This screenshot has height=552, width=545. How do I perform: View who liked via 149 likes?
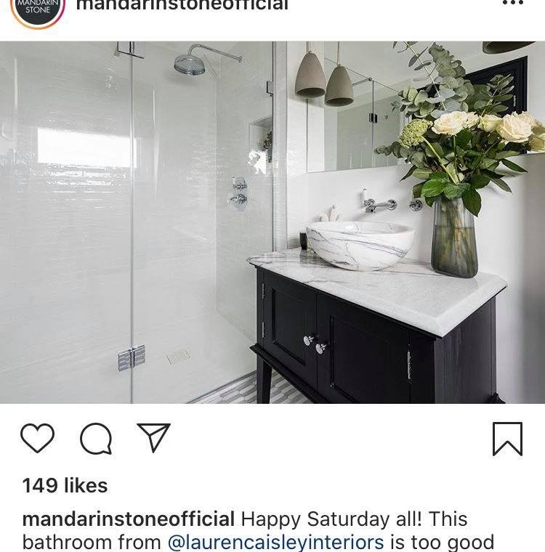point(65,486)
